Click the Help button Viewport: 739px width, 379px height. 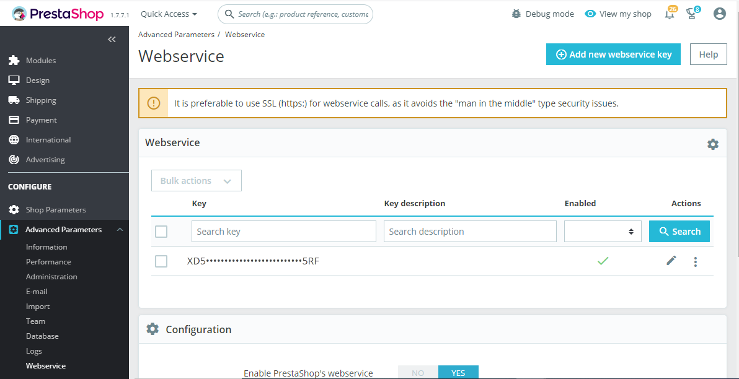709,54
